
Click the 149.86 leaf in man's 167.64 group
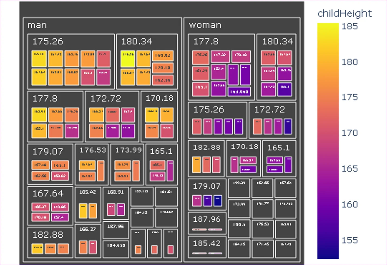pyautogui.click(x=60, y=207)
